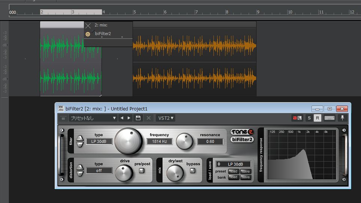
Task: Step filter type down arrow
Action: (x=80, y=144)
